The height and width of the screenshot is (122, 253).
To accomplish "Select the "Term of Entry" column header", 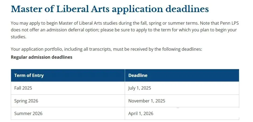I will click(x=29, y=75).
